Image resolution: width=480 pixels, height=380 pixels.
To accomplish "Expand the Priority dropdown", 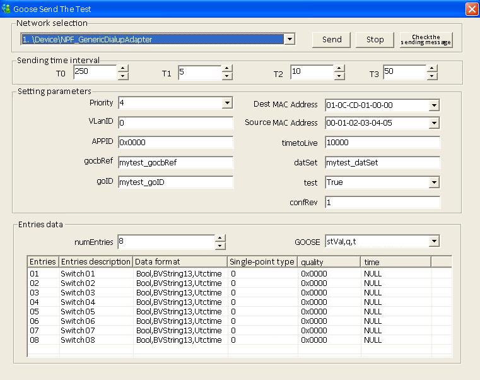I will point(227,103).
